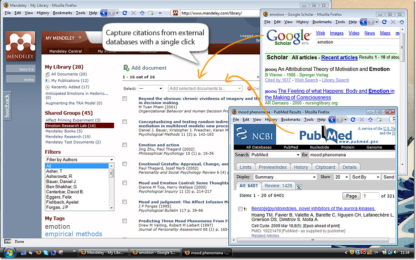Click the site identity icon beside mendeley.com URL
The image size is (416, 260).
click(176, 13)
